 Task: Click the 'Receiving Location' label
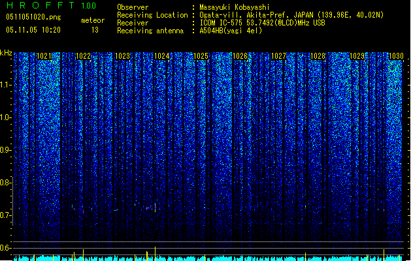[152, 15]
